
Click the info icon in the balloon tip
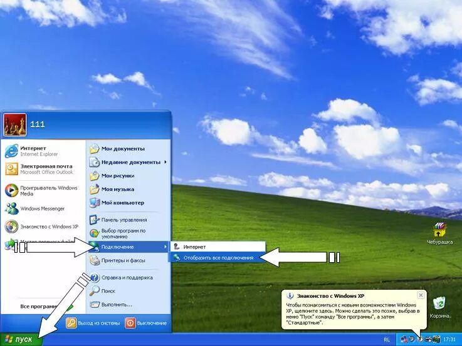point(290,296)
